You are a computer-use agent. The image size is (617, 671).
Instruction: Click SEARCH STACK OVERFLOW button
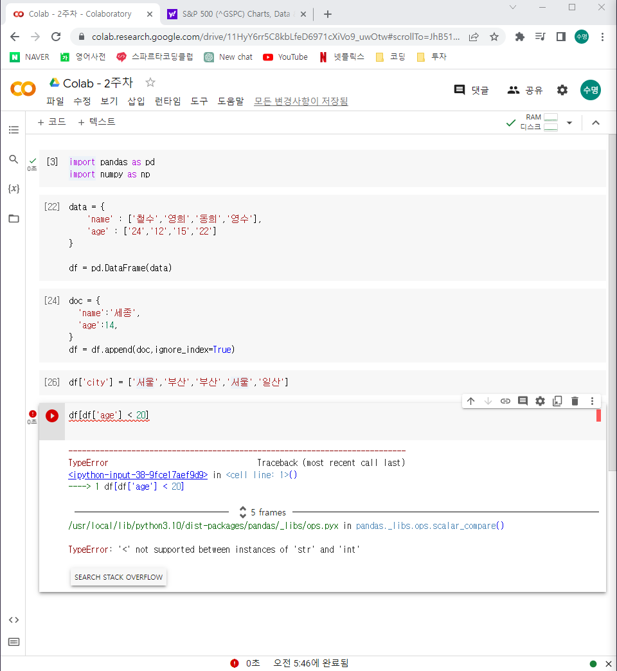click(x=118, y=577)
